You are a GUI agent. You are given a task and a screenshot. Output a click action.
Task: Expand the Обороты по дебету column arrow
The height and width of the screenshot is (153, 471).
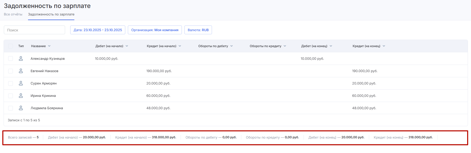click(232, 46)
